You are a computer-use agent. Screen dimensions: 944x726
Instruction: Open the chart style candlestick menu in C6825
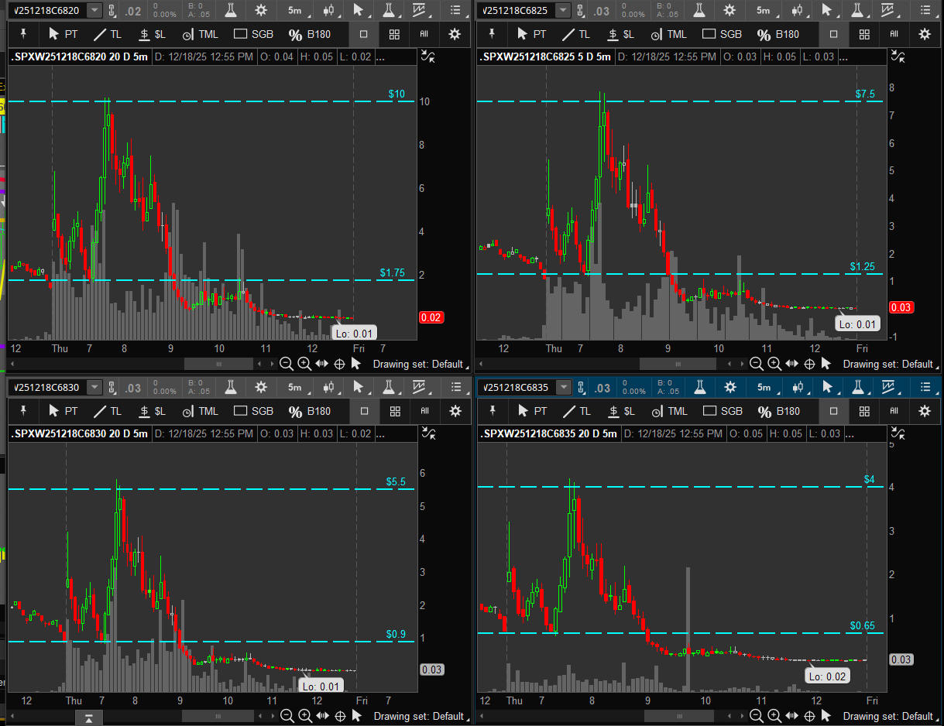click(x=798, y=10)
